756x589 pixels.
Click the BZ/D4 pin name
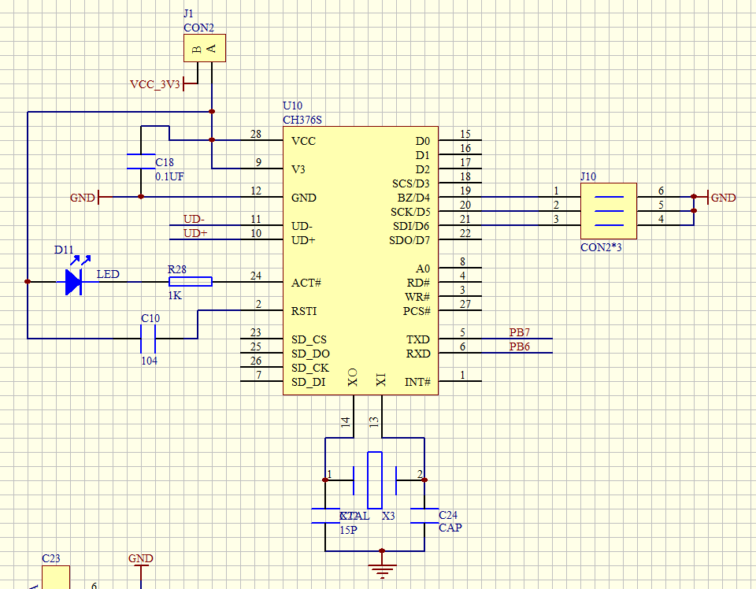click(x=413, y=198)
